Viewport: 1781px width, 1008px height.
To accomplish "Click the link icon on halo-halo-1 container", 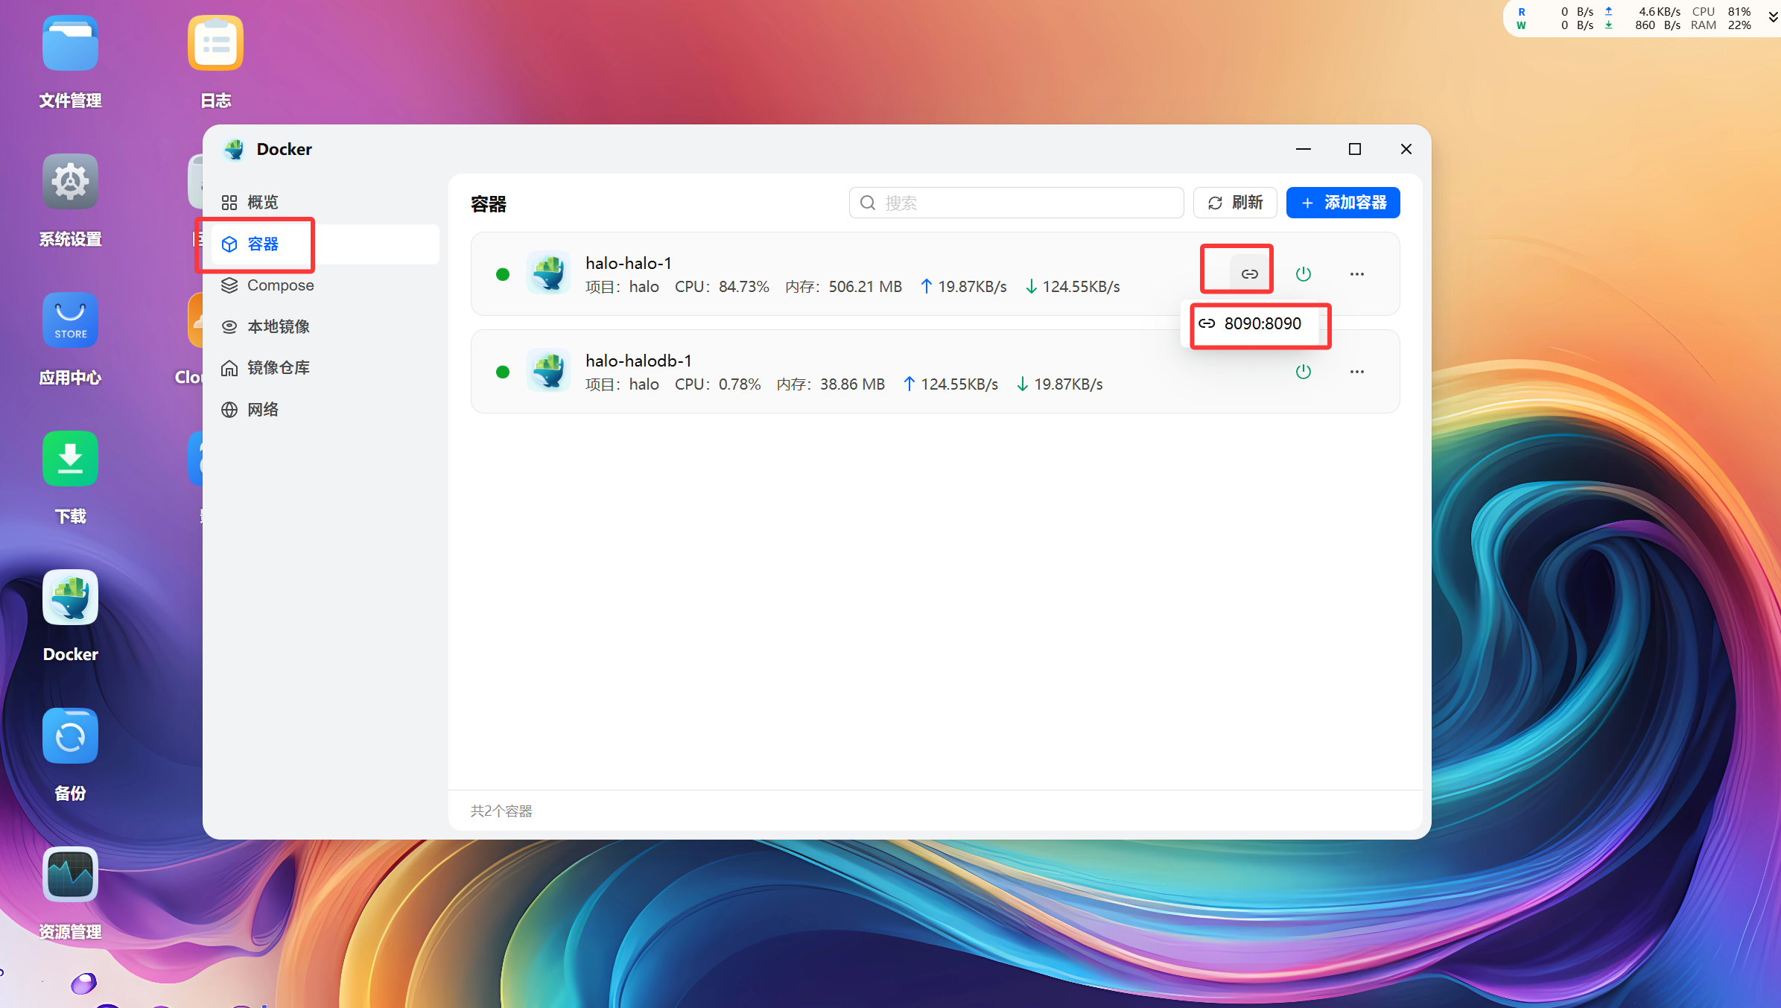I will pos(1249,274).
